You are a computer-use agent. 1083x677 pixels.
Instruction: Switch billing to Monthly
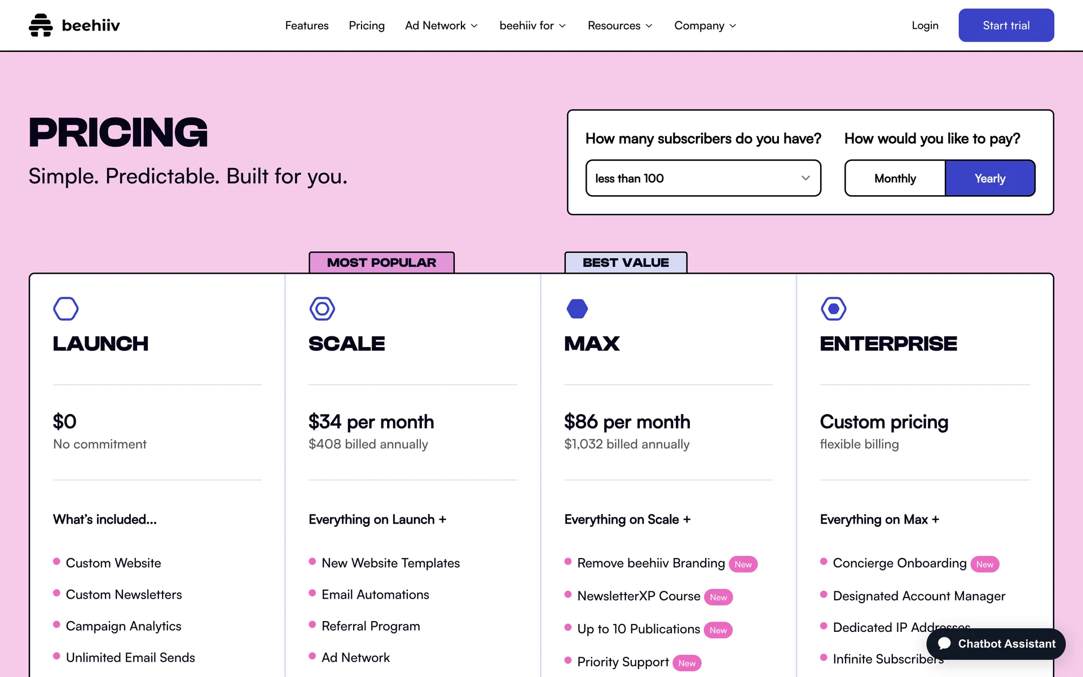(895, 178)
